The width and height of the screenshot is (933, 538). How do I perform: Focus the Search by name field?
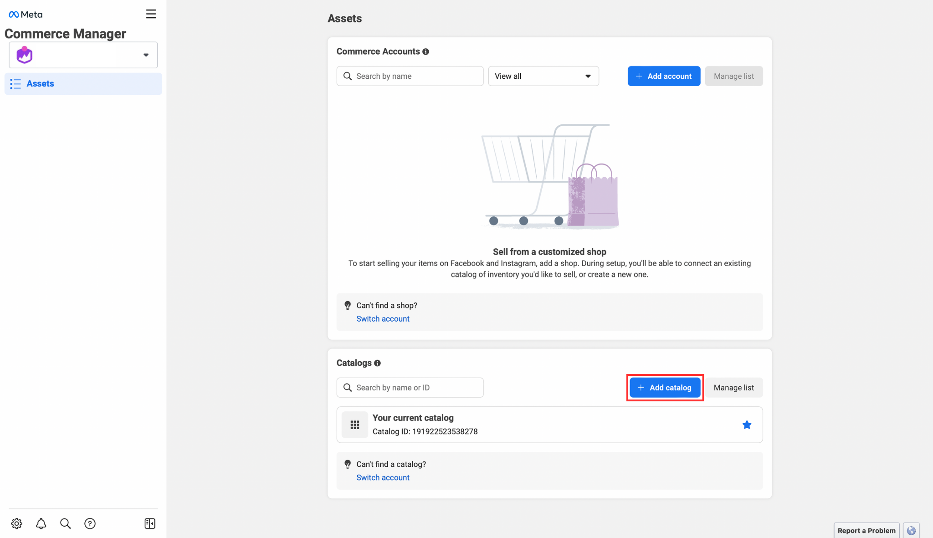tap(410, 76)
